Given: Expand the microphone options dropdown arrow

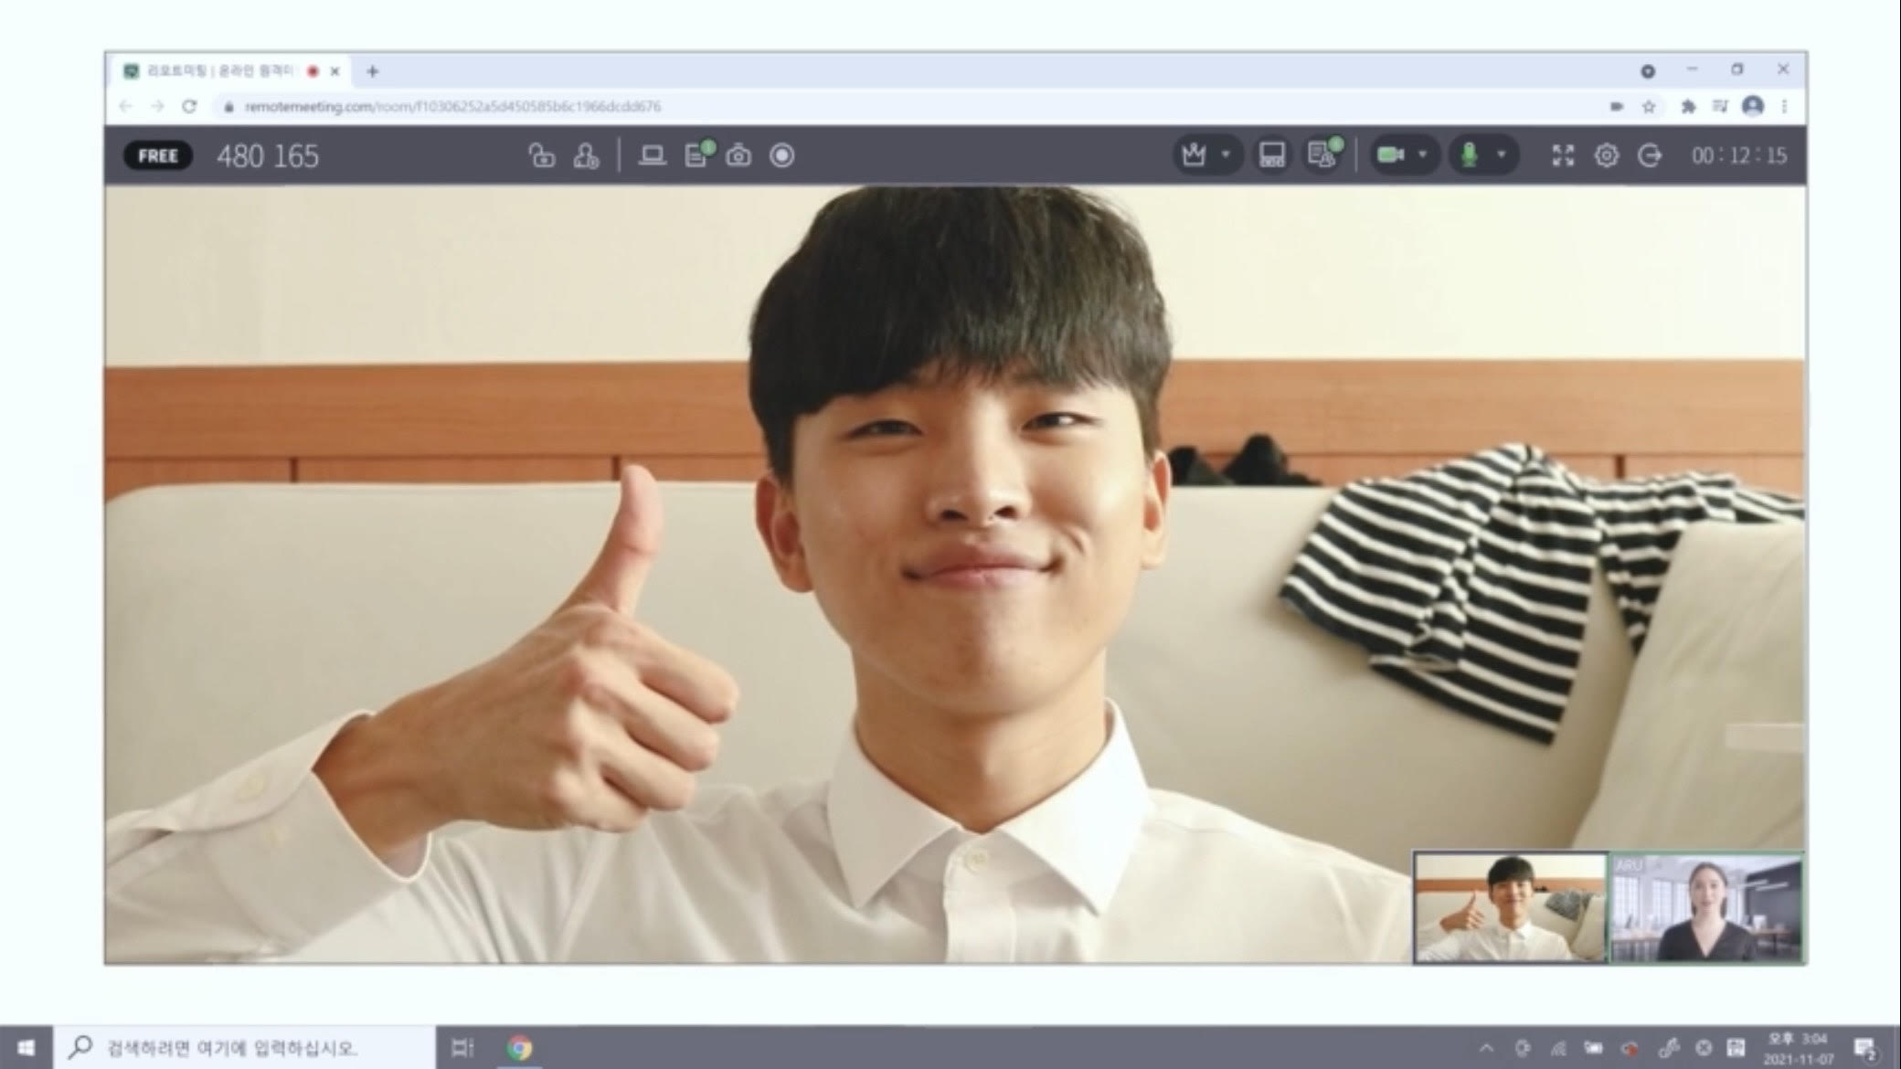Looking at the screenshot, I should (1501, 155).
